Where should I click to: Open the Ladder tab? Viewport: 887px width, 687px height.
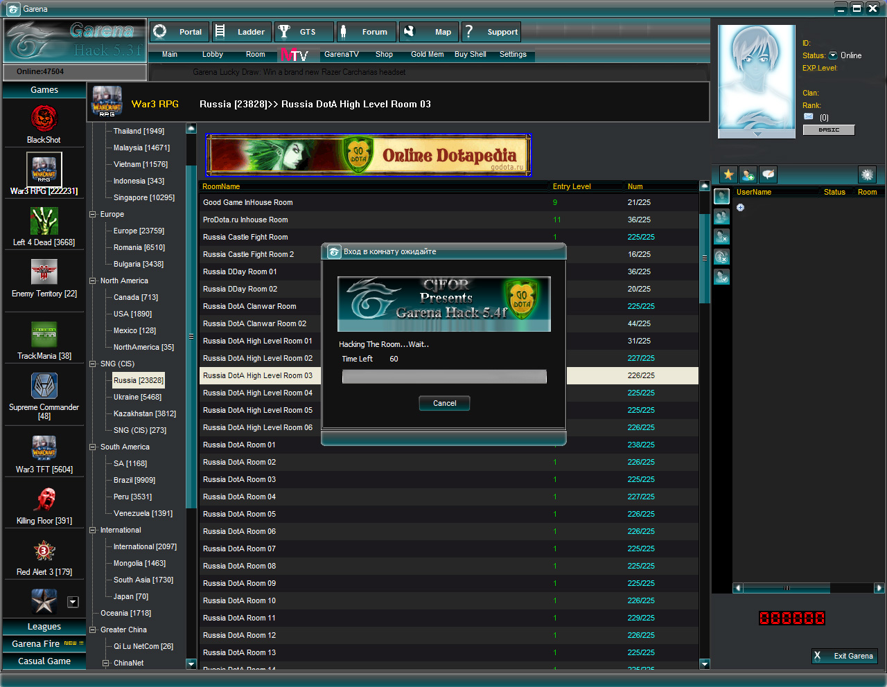click(241, 32)
